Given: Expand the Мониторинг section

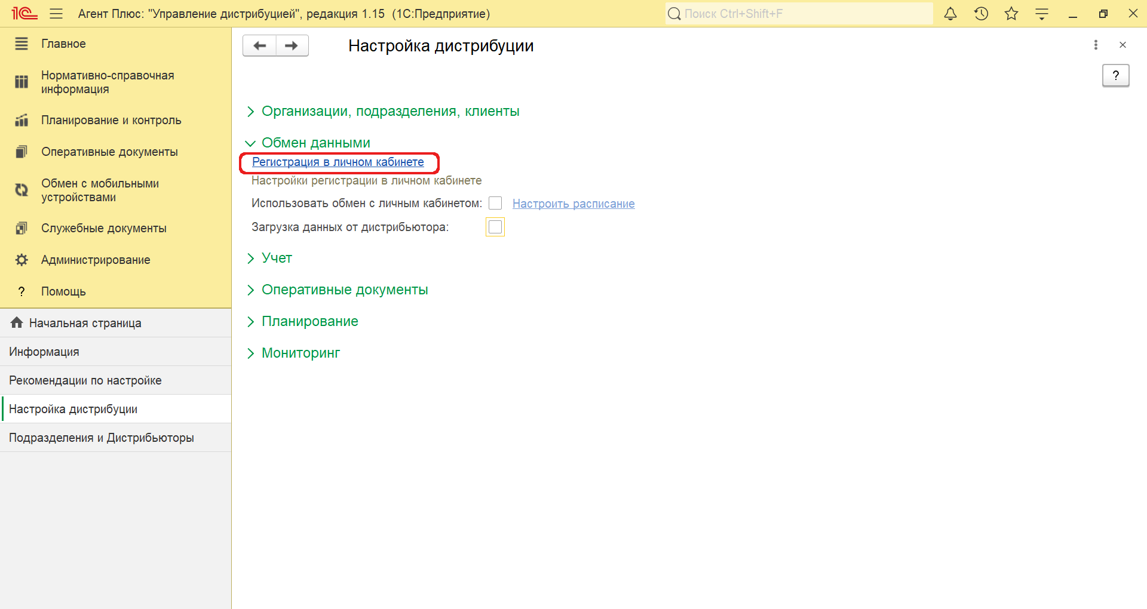Looking at the screenshot, I should coord(300,353).
